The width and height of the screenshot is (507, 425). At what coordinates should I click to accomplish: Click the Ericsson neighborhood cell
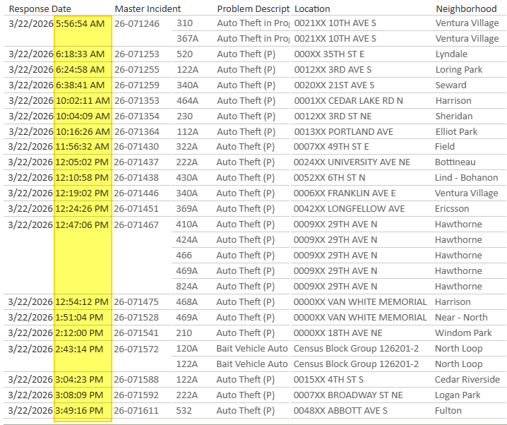pyautogui.click(x=452, y=208)
